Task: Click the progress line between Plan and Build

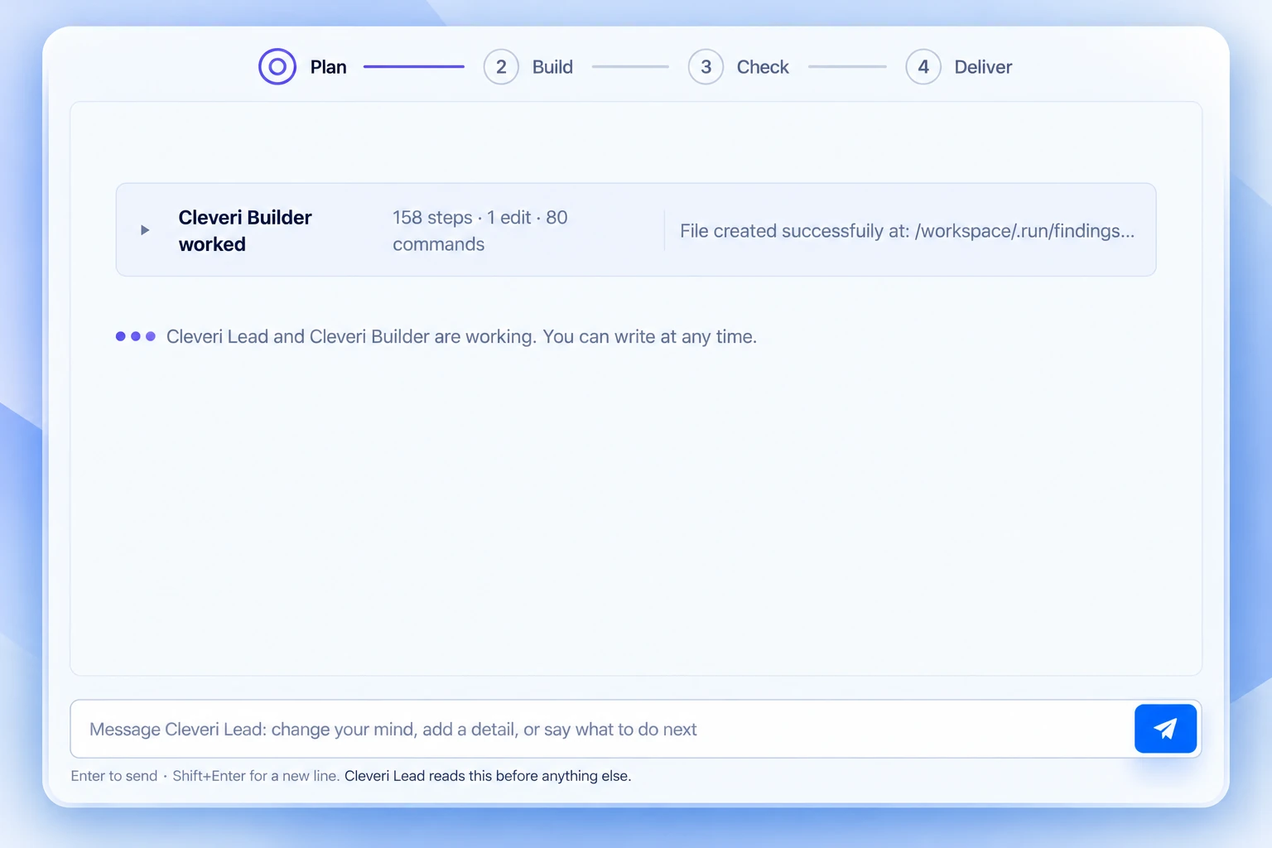Action: [x=414, y=66]
